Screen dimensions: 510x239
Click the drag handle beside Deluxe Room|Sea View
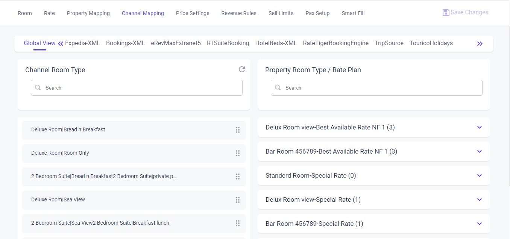[x=238, y=200]
